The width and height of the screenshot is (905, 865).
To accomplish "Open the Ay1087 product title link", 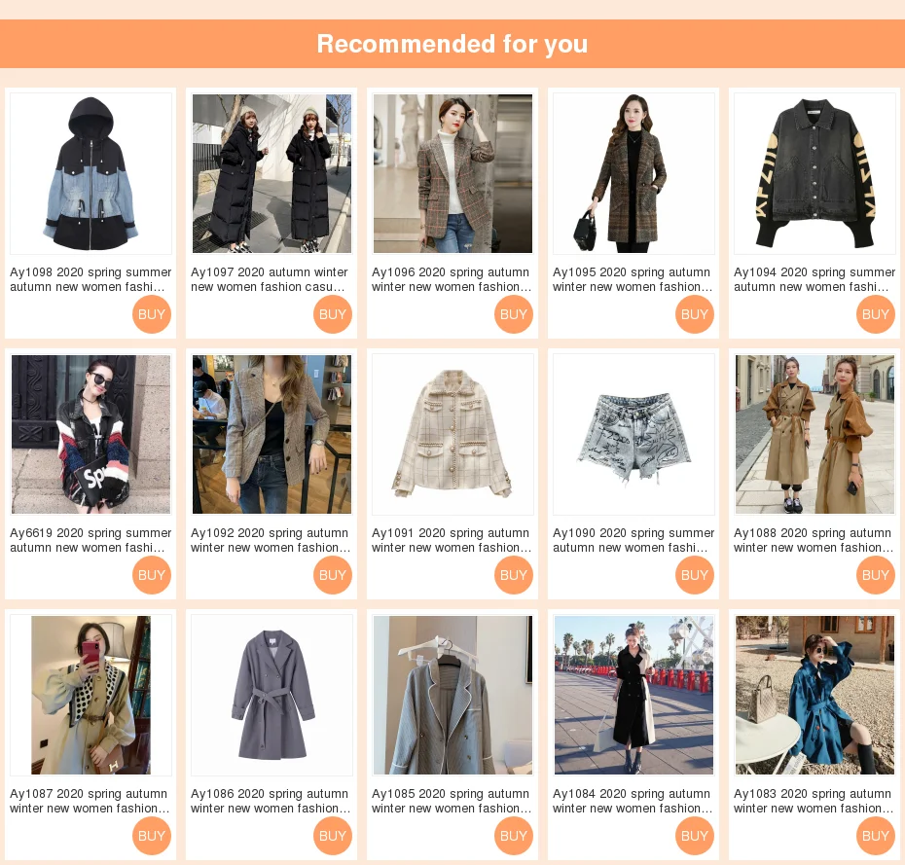I will (90, 801).
